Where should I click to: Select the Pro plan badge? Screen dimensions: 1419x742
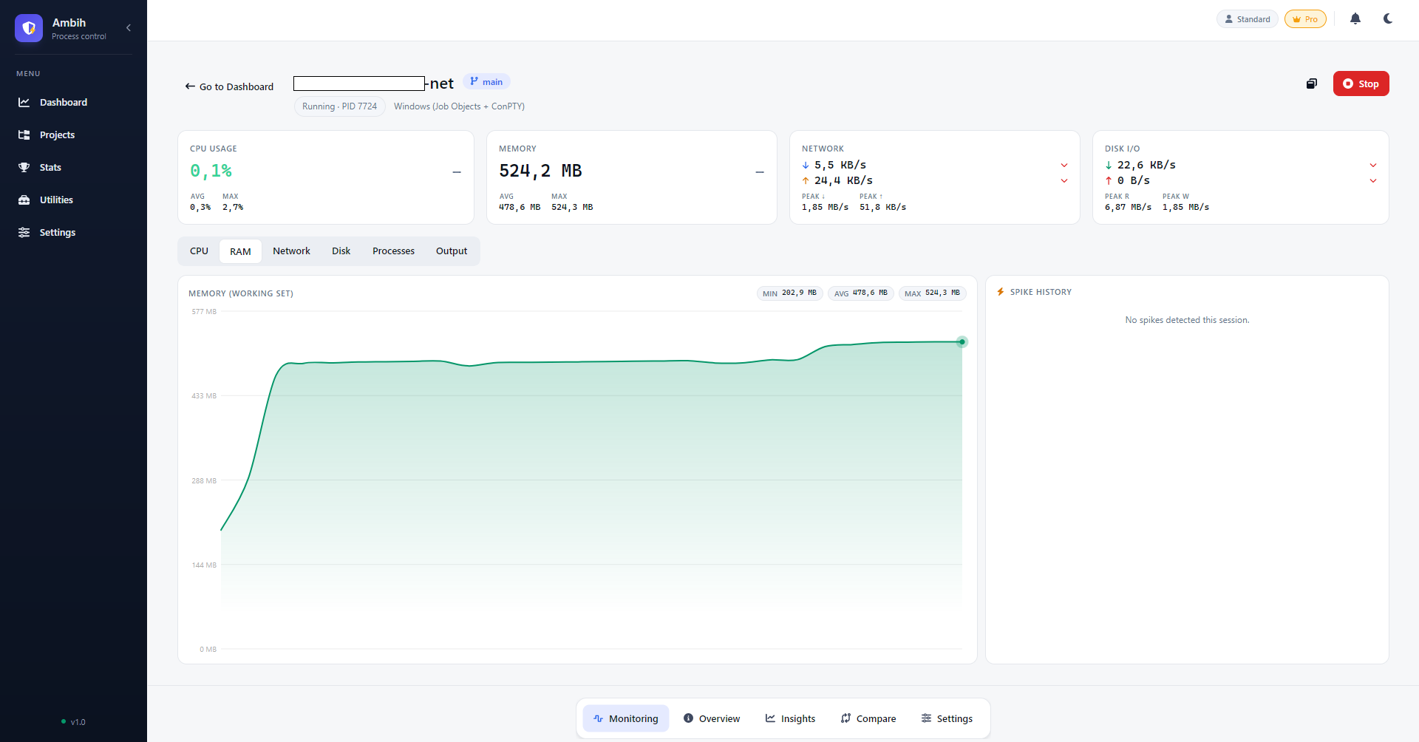tap(1305, 19)
